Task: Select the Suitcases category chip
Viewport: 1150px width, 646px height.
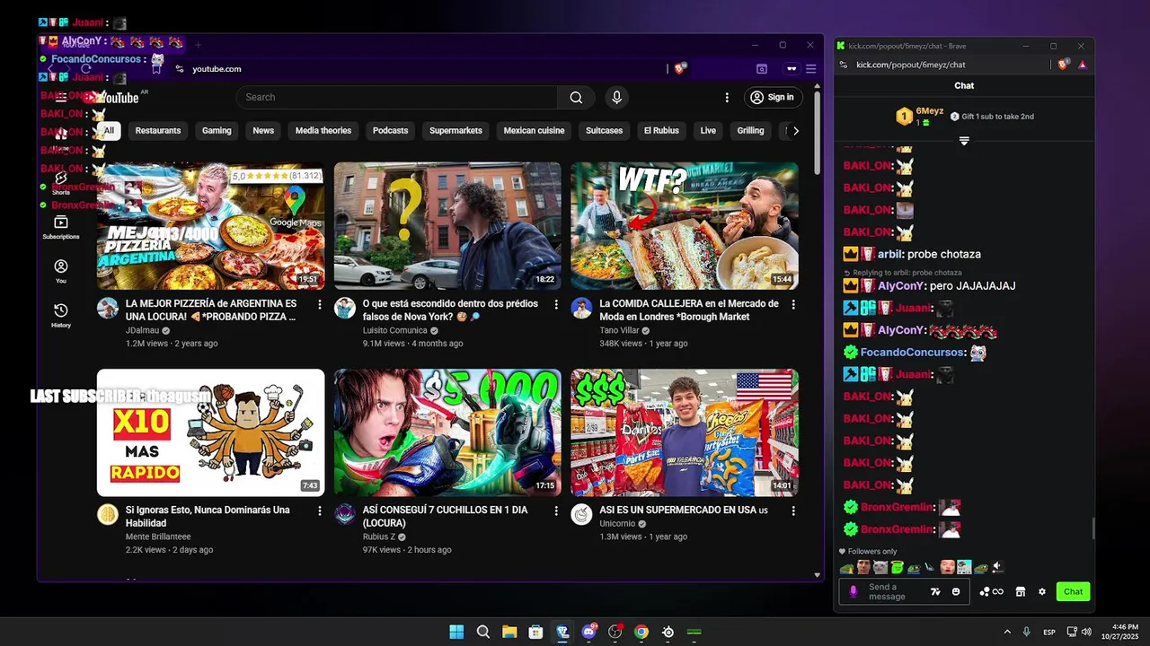Action: [604, 130]
